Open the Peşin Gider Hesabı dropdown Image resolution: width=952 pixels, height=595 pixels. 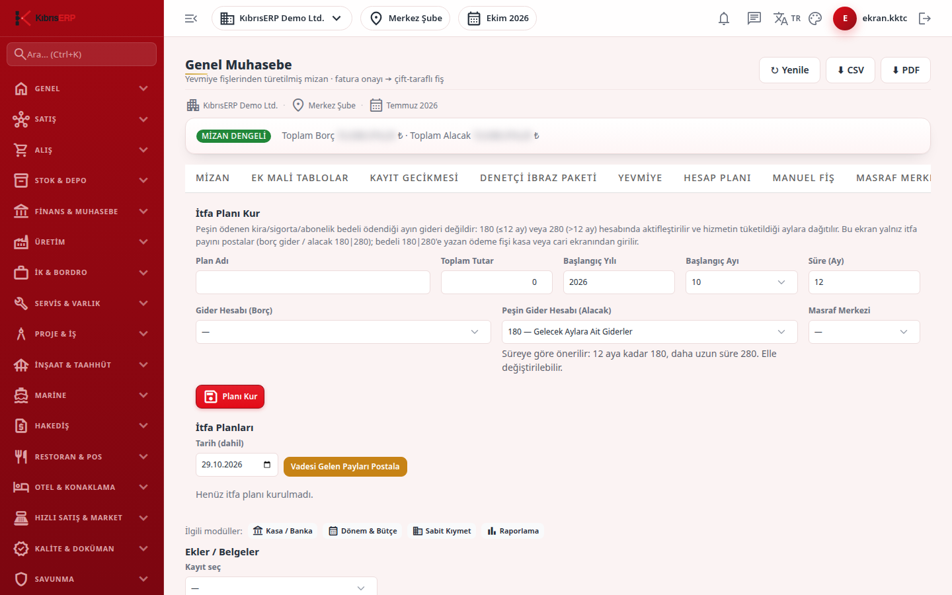pos(649,332)
